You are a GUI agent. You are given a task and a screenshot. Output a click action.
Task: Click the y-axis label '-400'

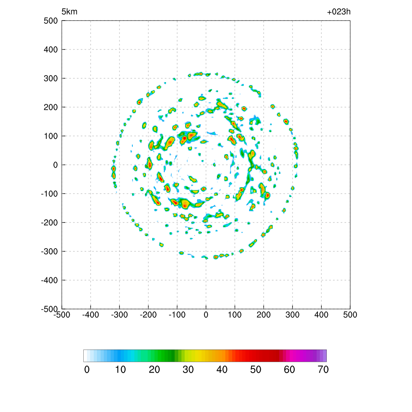click(49, 280)
